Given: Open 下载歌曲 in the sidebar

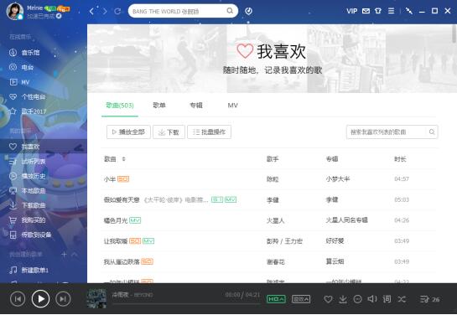Looking at the screenshot, I should (x=34, y=205).
